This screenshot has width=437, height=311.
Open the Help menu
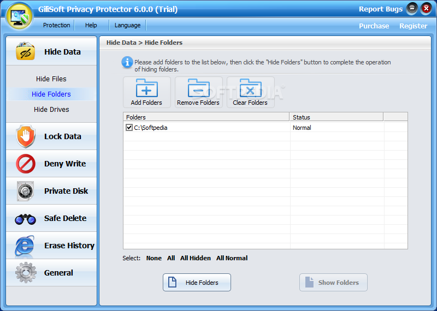[x=91, y=25]
